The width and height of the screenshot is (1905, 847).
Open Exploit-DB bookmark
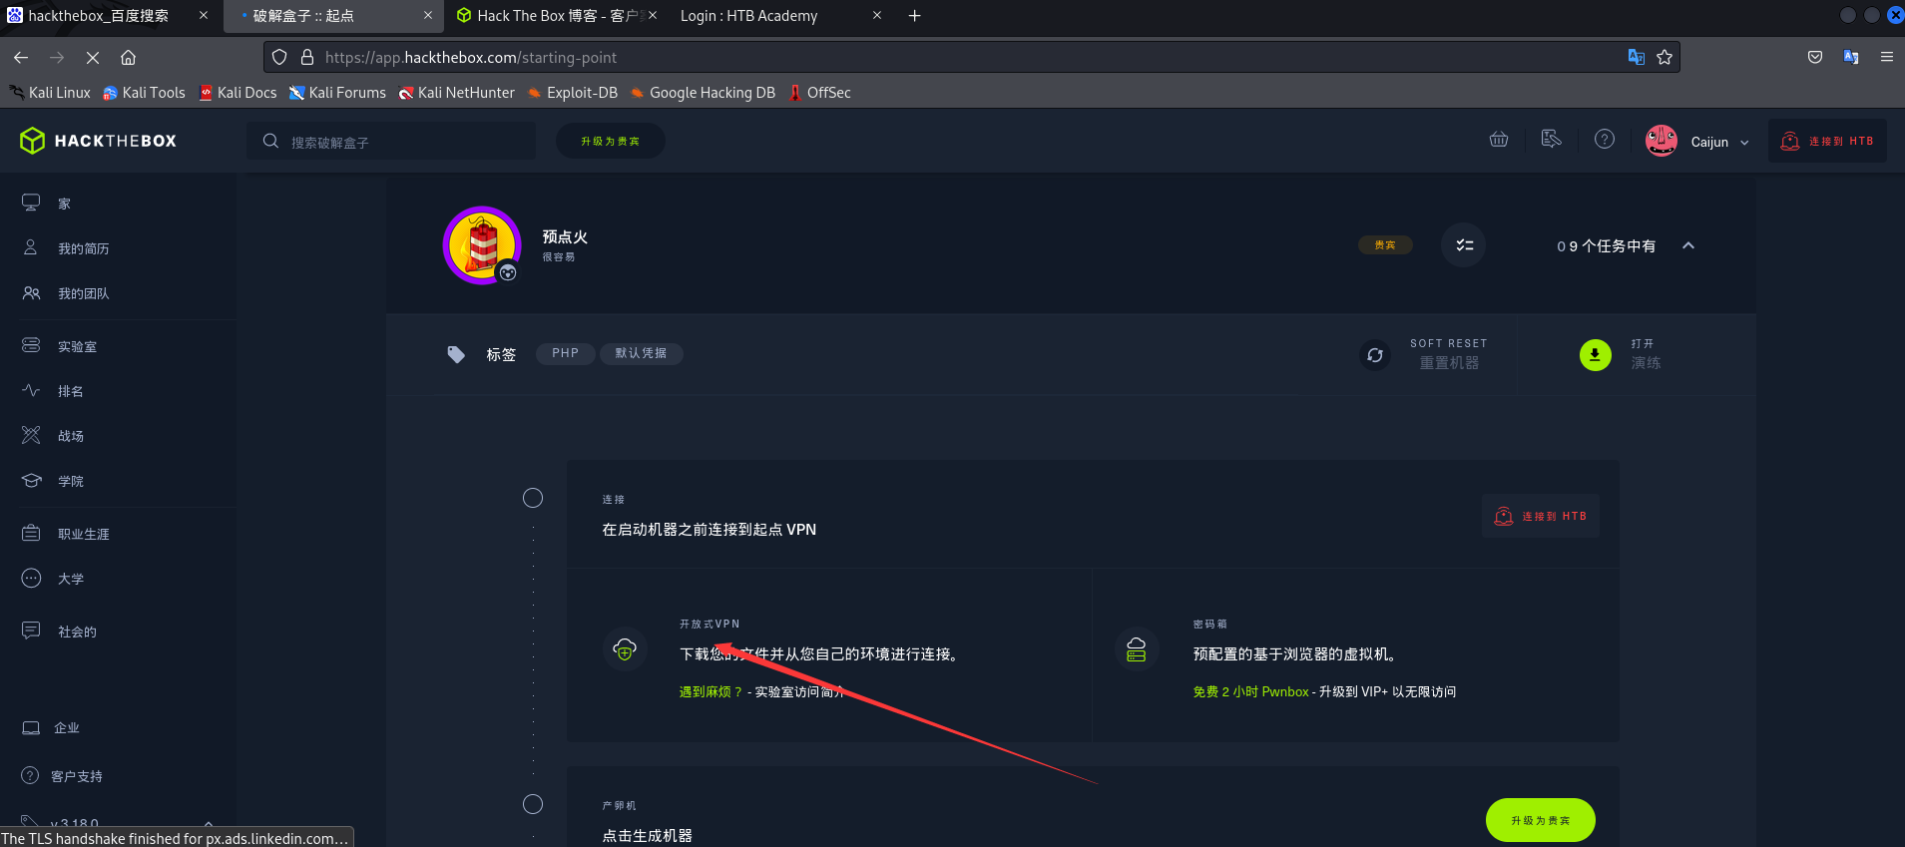click(573, 93)
